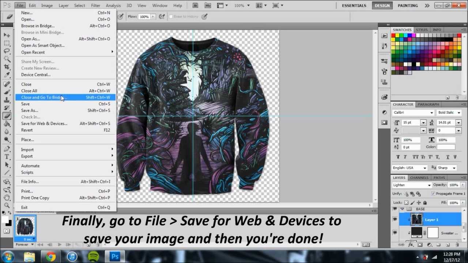Viewport: 468px width, 263px height.
Task: Toggle Lock position
Action: pyautogui.click(x=419, y=203)
